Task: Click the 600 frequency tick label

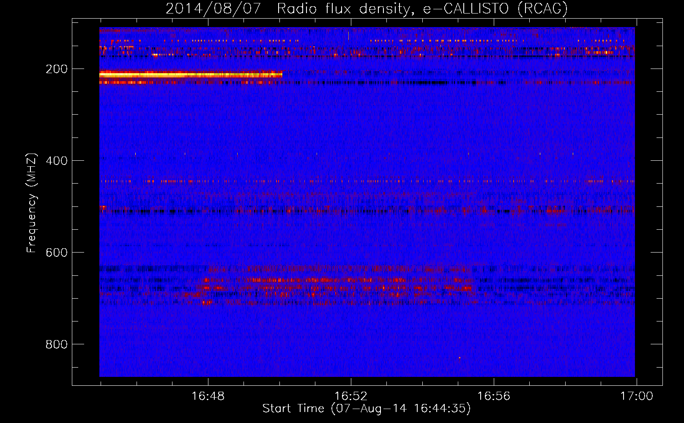Action: (57, 253)
